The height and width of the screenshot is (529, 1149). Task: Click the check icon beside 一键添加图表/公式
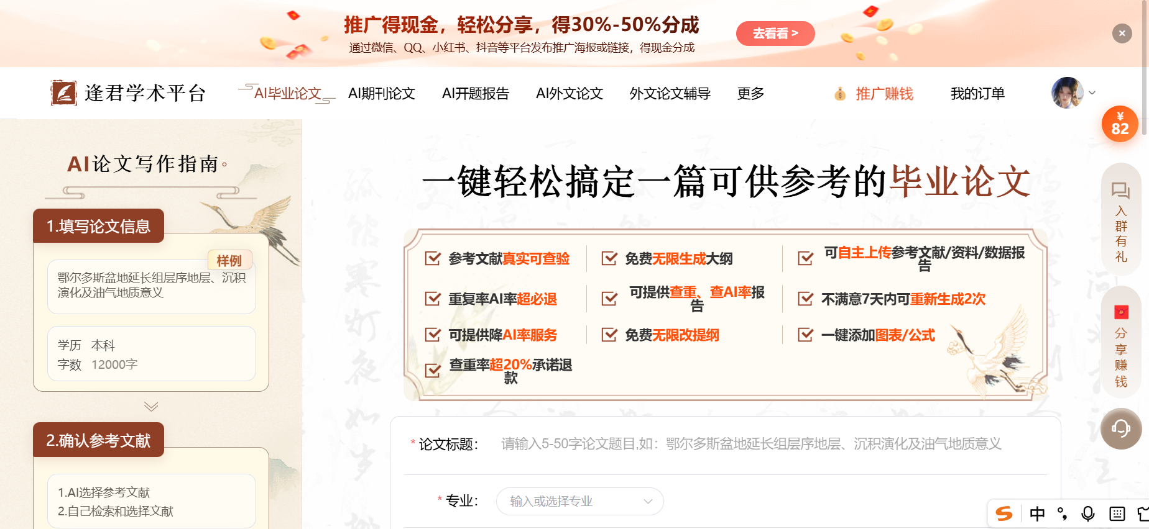(x=805, y=335)
